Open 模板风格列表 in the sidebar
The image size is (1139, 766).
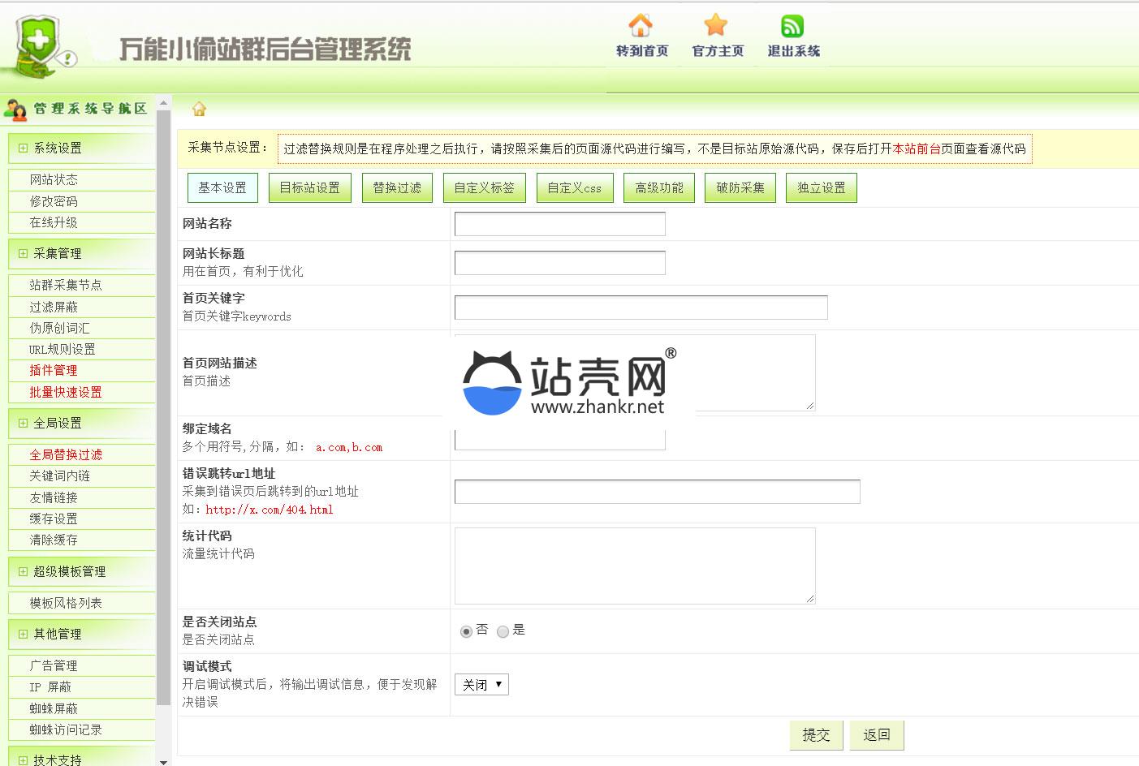[x=66, y=603]
